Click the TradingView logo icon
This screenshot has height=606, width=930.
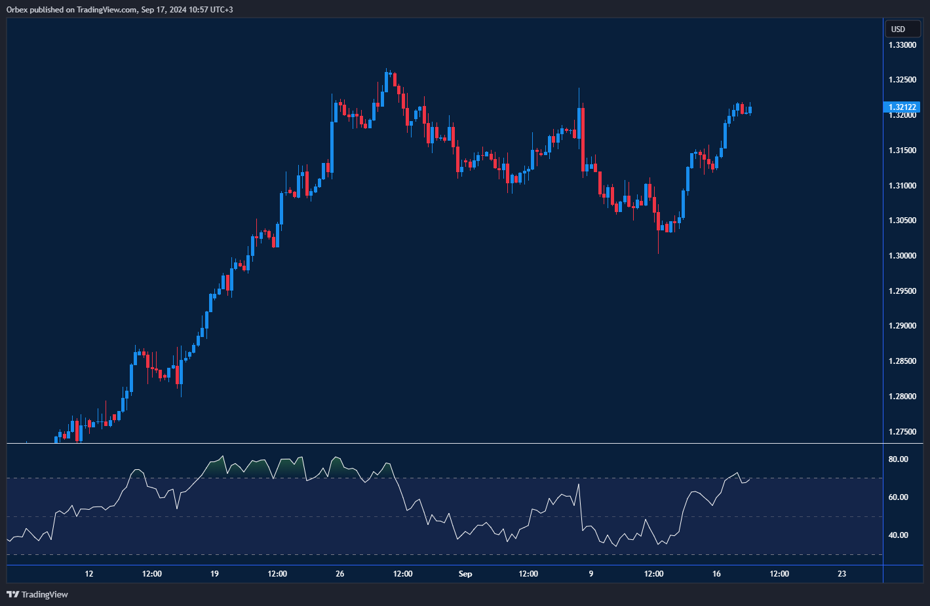coord(12,594)
